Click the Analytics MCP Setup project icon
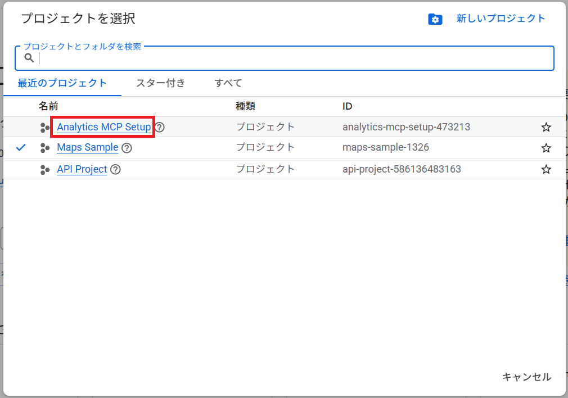Screen dimensions: 568x398 pos(45,128)
